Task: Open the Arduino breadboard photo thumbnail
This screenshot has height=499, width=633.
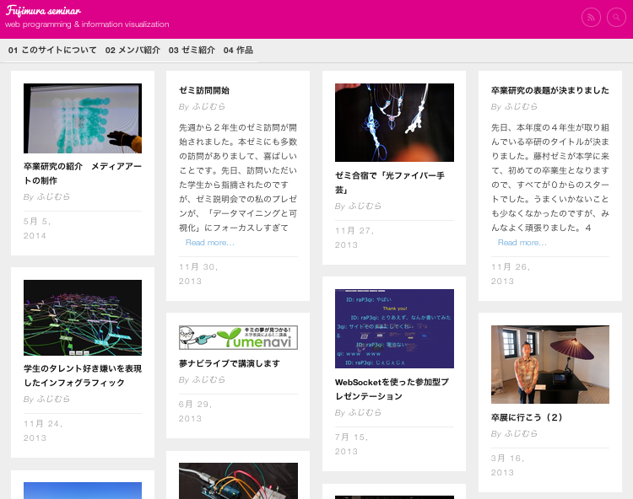Action: (x=238, y=480)
